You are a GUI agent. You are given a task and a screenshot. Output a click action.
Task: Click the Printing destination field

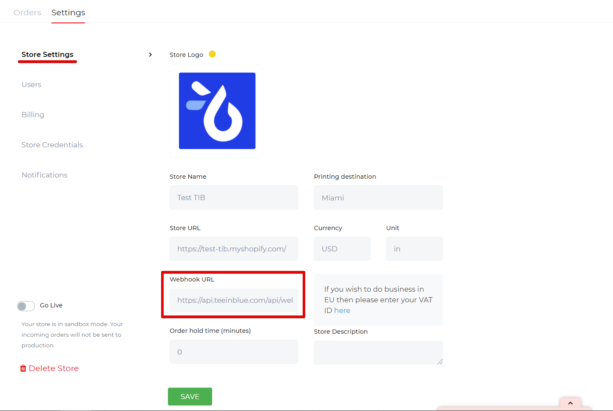[x=378, y=197]
